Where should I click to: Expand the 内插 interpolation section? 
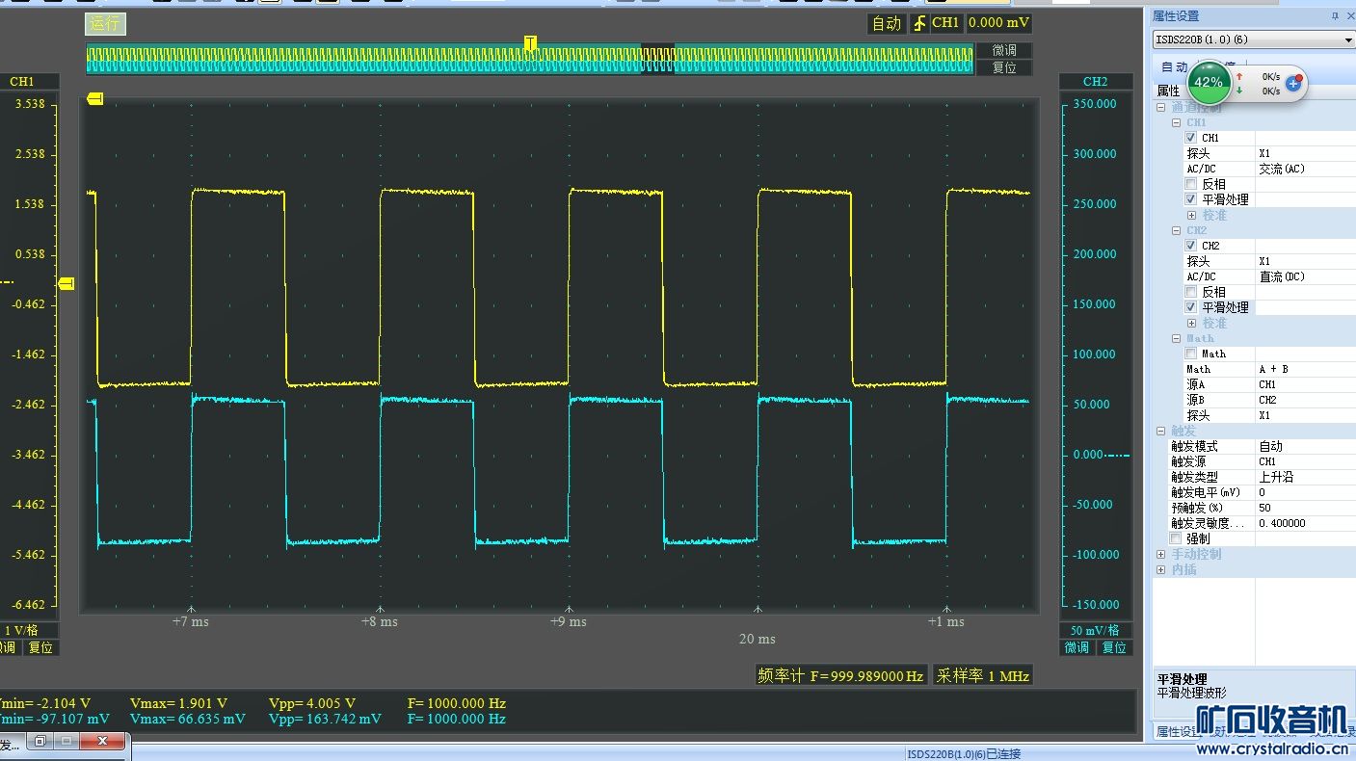click(x=1160, y=569)
